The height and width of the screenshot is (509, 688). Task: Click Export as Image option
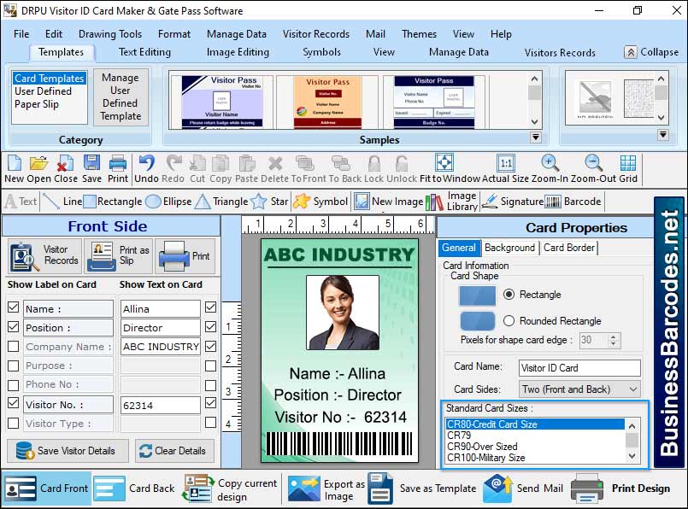coord(340,489)
